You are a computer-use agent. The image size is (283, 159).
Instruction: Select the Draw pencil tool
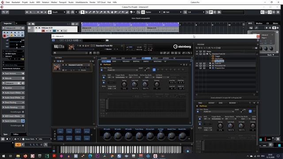90,12
